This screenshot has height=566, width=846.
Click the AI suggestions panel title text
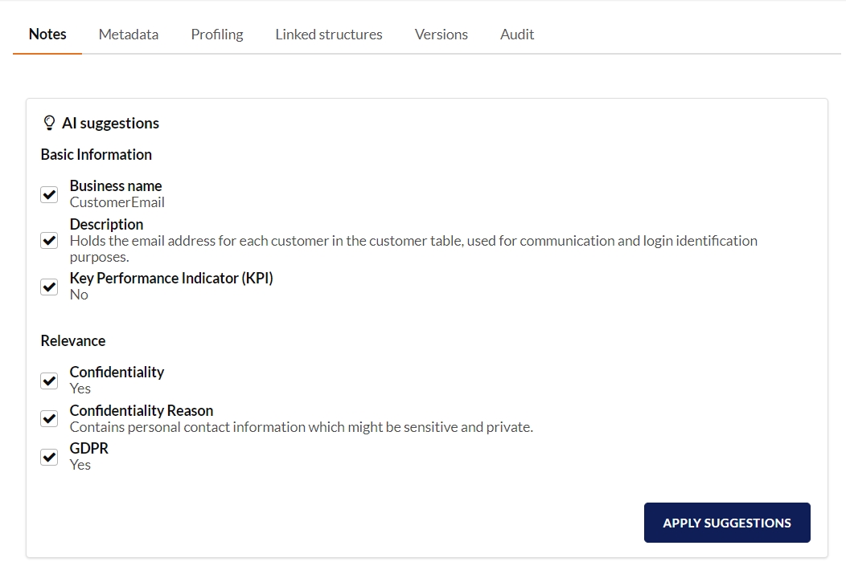pos(110,124)
